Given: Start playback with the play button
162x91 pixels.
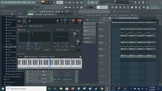Looking at the screenshot, I should tap(47, 3).
